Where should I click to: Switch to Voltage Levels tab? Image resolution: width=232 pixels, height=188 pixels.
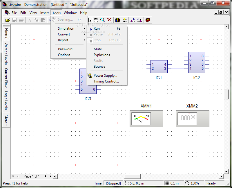[x=6, y=53]
